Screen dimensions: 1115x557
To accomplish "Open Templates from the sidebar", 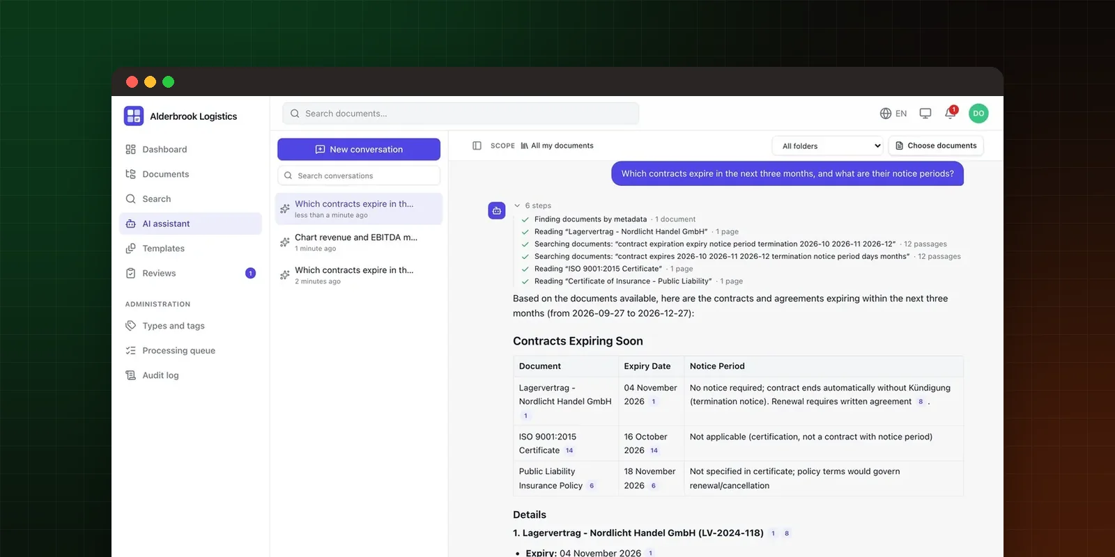I will [190, 249].
